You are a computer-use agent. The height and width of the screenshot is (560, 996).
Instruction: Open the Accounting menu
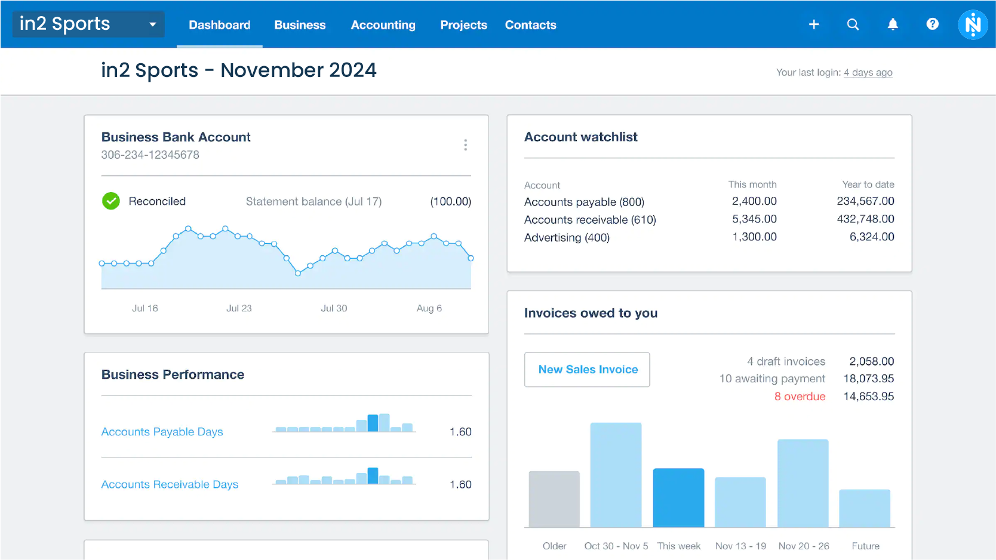click(x=383, y=25)
